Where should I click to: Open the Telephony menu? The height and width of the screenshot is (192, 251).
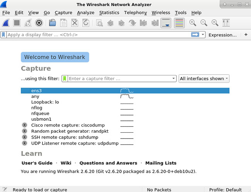tap(136, 13)
